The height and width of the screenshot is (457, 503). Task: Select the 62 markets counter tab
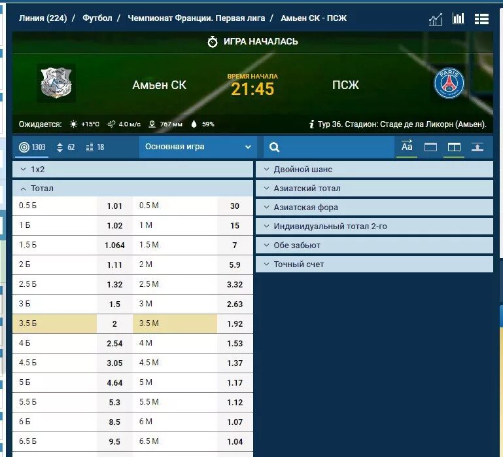[66, 147]
